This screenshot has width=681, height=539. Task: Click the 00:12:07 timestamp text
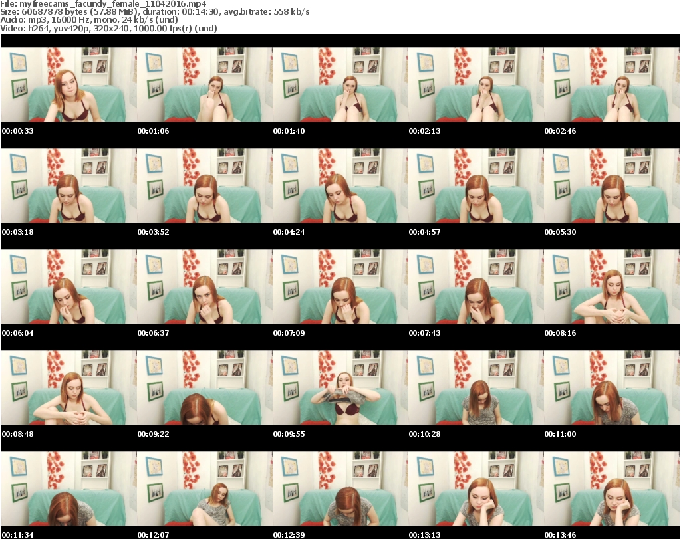[x=153, y=535]
